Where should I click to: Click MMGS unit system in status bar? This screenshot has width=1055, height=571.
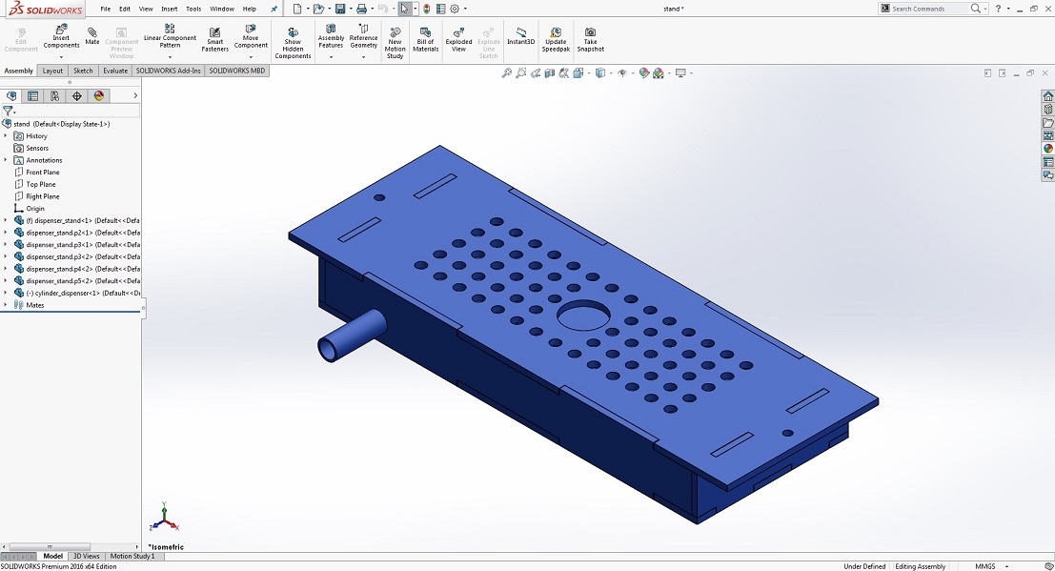986,566
